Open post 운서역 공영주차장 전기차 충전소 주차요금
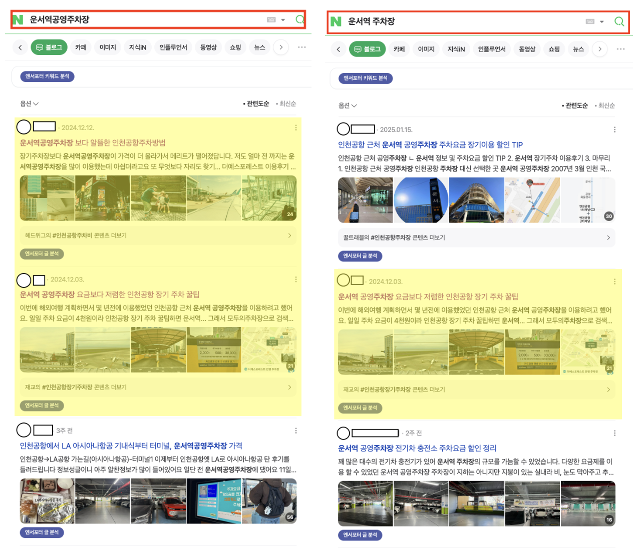 point(417,448)
